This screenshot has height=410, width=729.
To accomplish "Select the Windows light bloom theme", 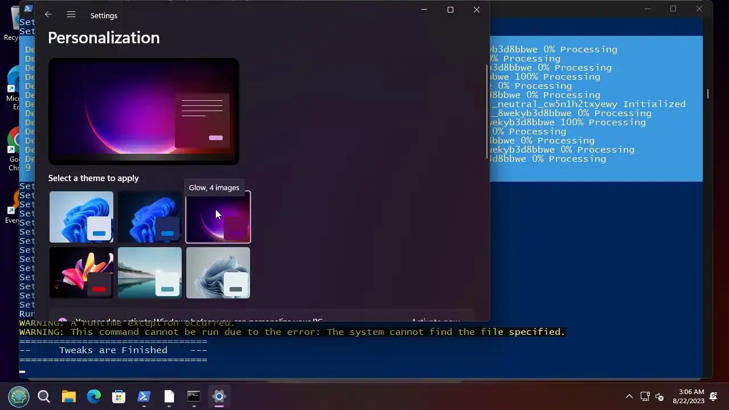I will point(81,217).
